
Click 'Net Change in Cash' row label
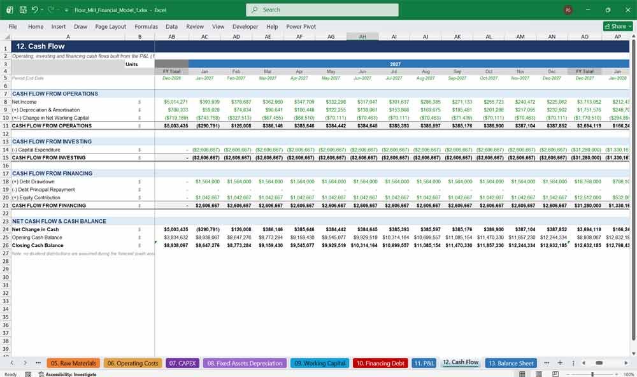click(35, 229)
